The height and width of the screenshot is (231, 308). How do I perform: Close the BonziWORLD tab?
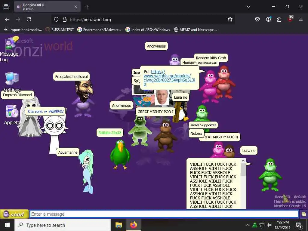pyautogui.click(x=76, y=7)
